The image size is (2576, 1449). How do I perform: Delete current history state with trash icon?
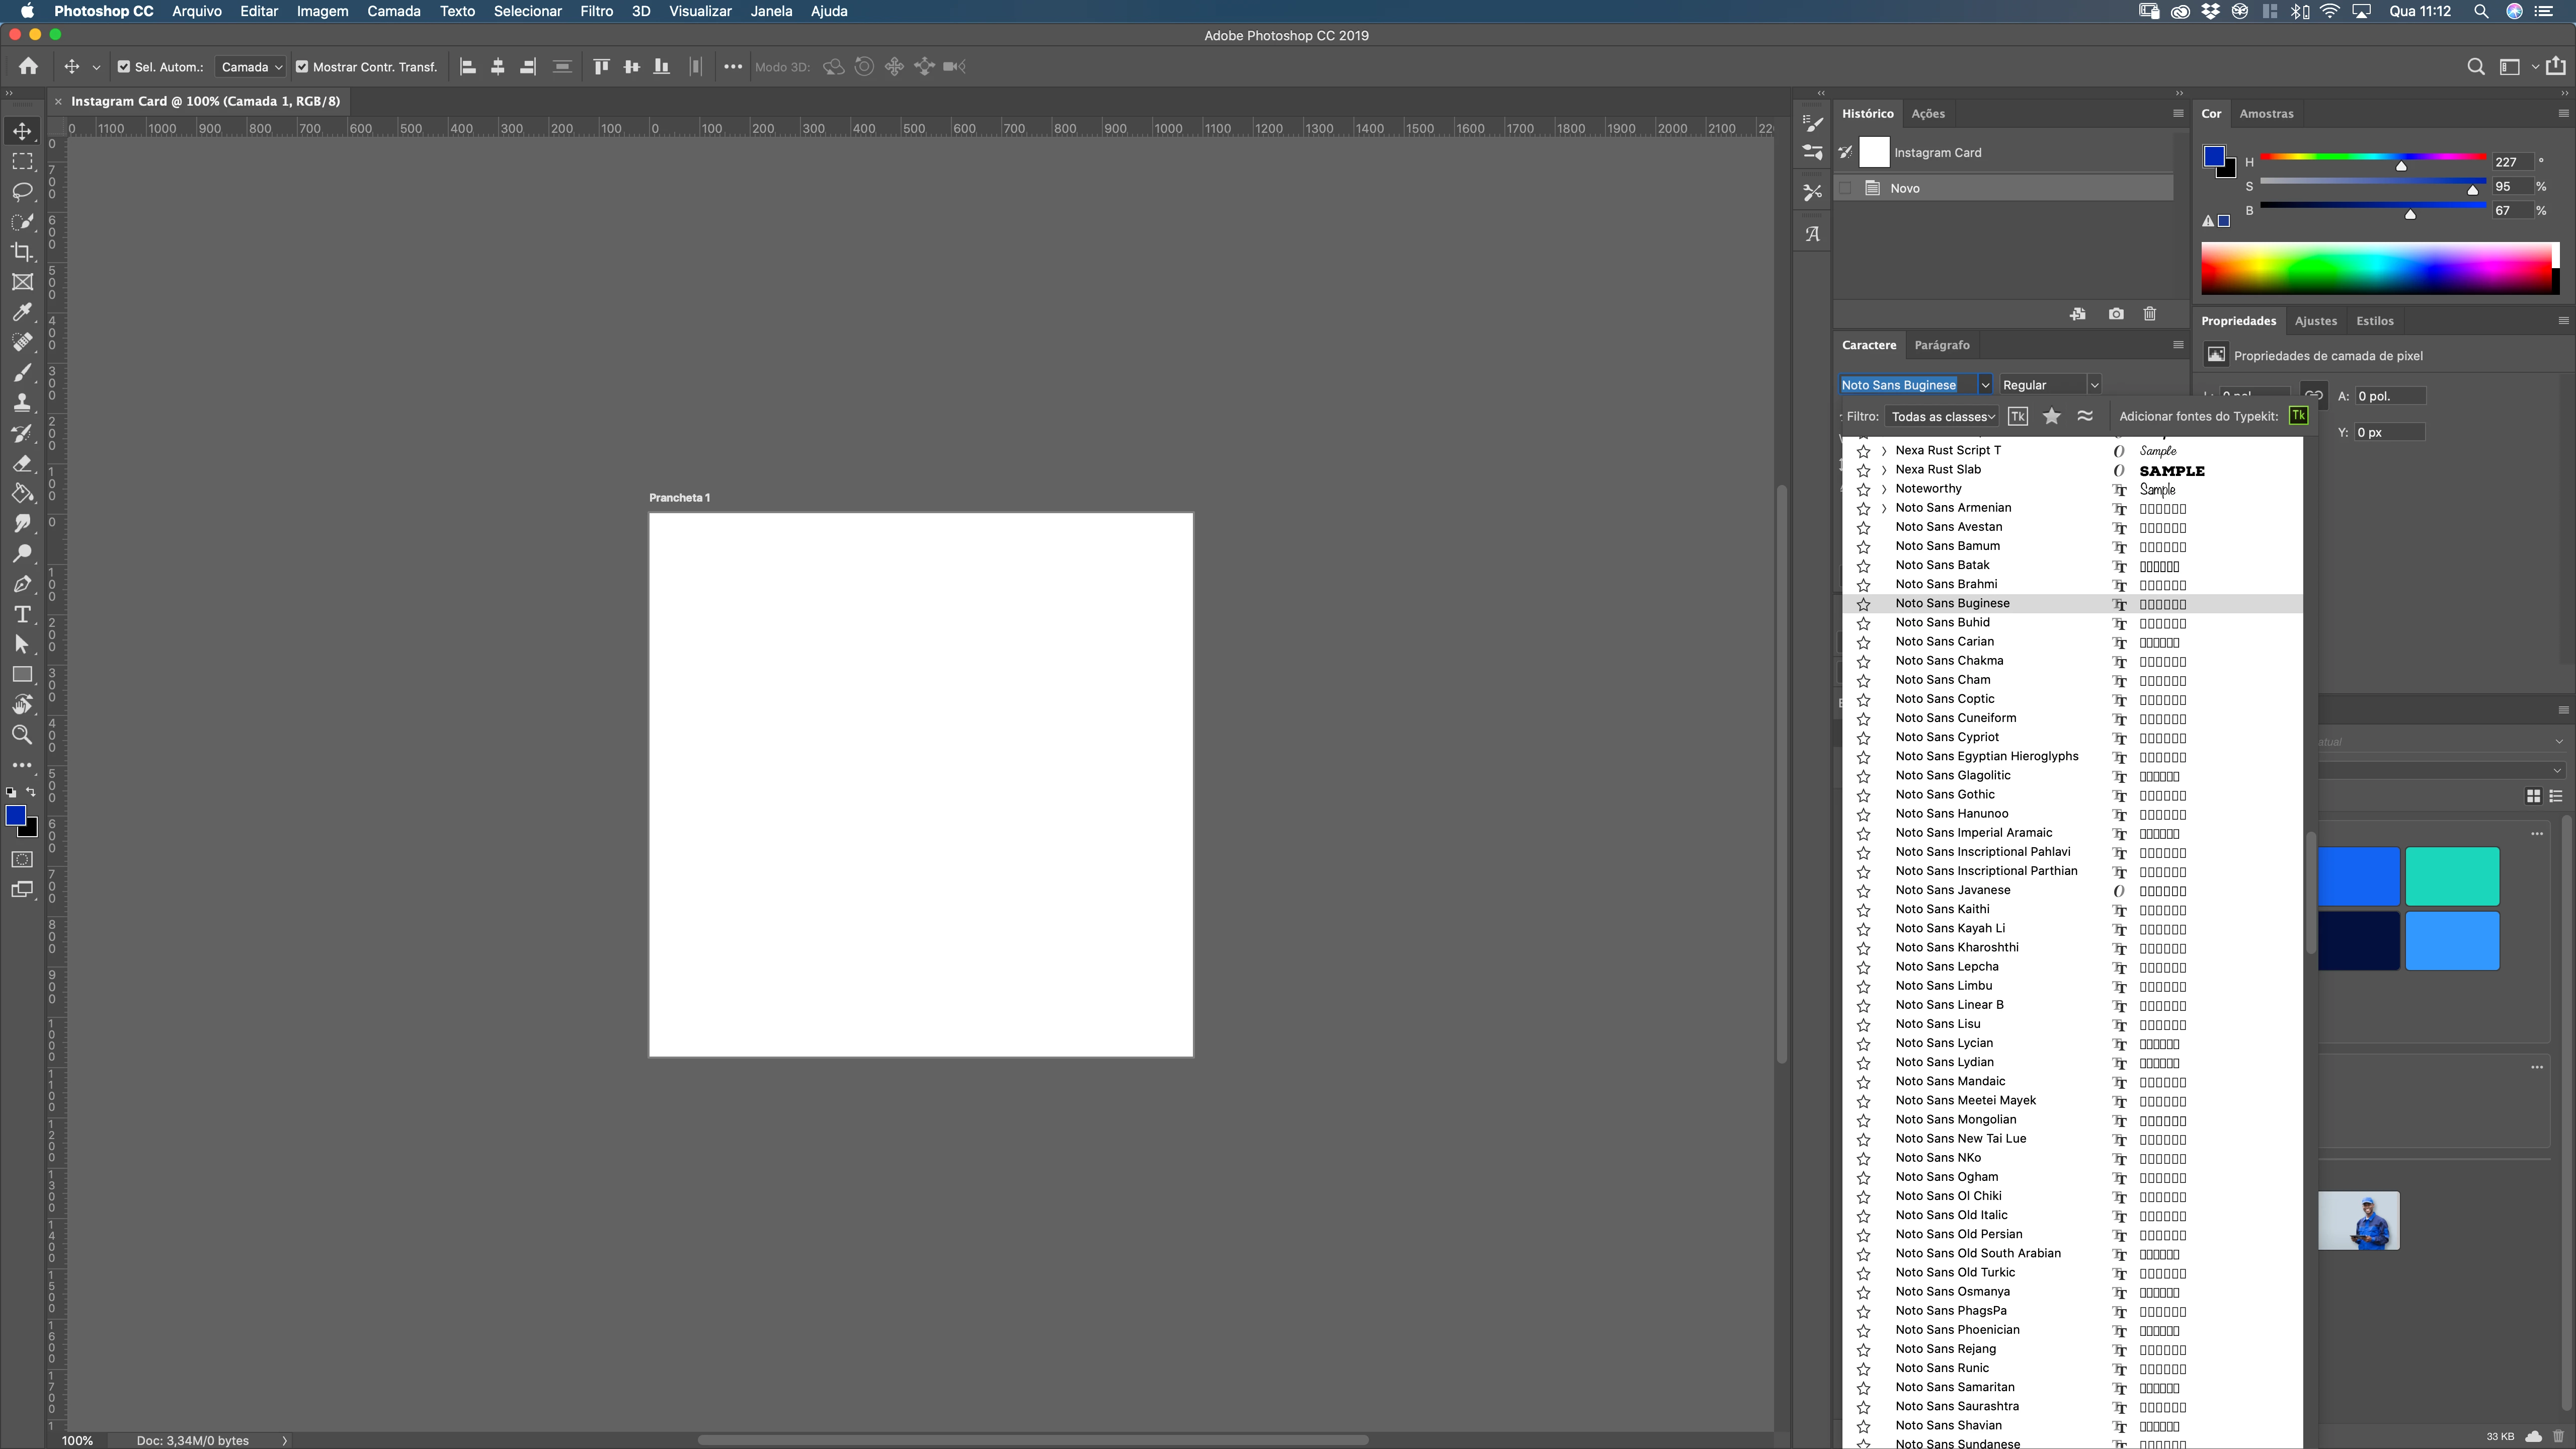(2150, 314)
